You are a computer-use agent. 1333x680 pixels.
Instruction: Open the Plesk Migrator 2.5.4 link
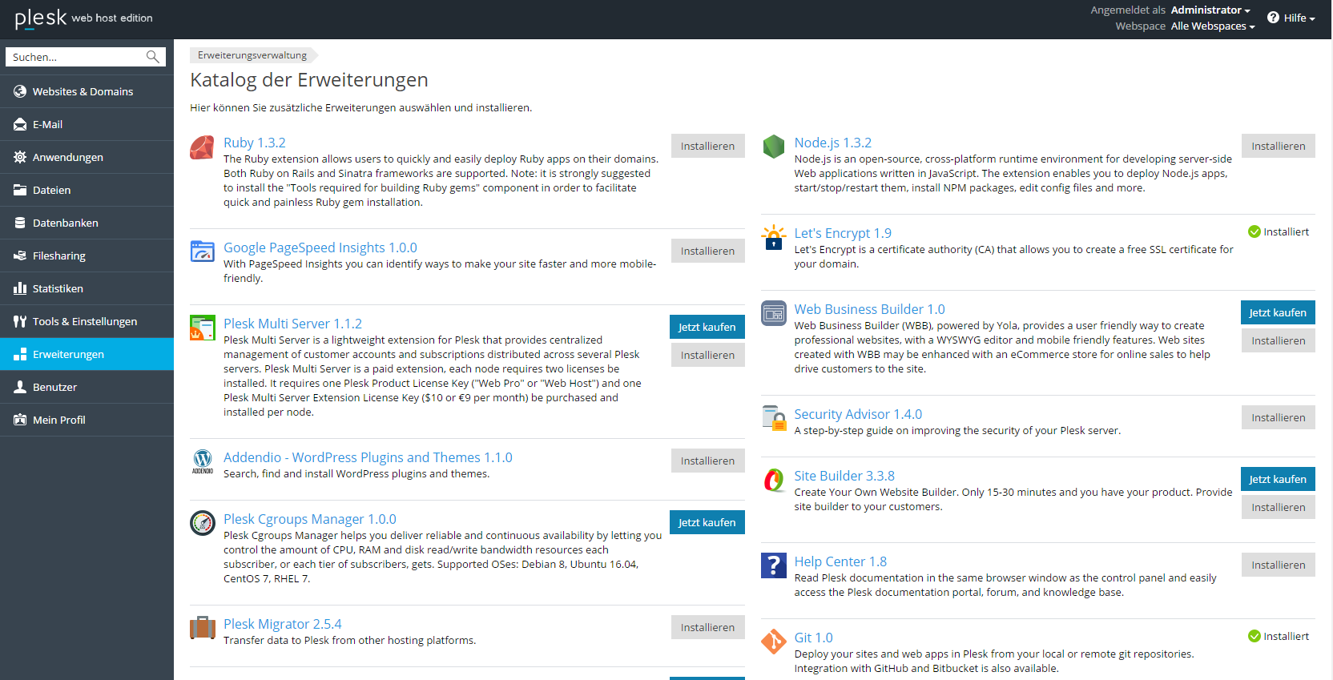tap(283, 624)
